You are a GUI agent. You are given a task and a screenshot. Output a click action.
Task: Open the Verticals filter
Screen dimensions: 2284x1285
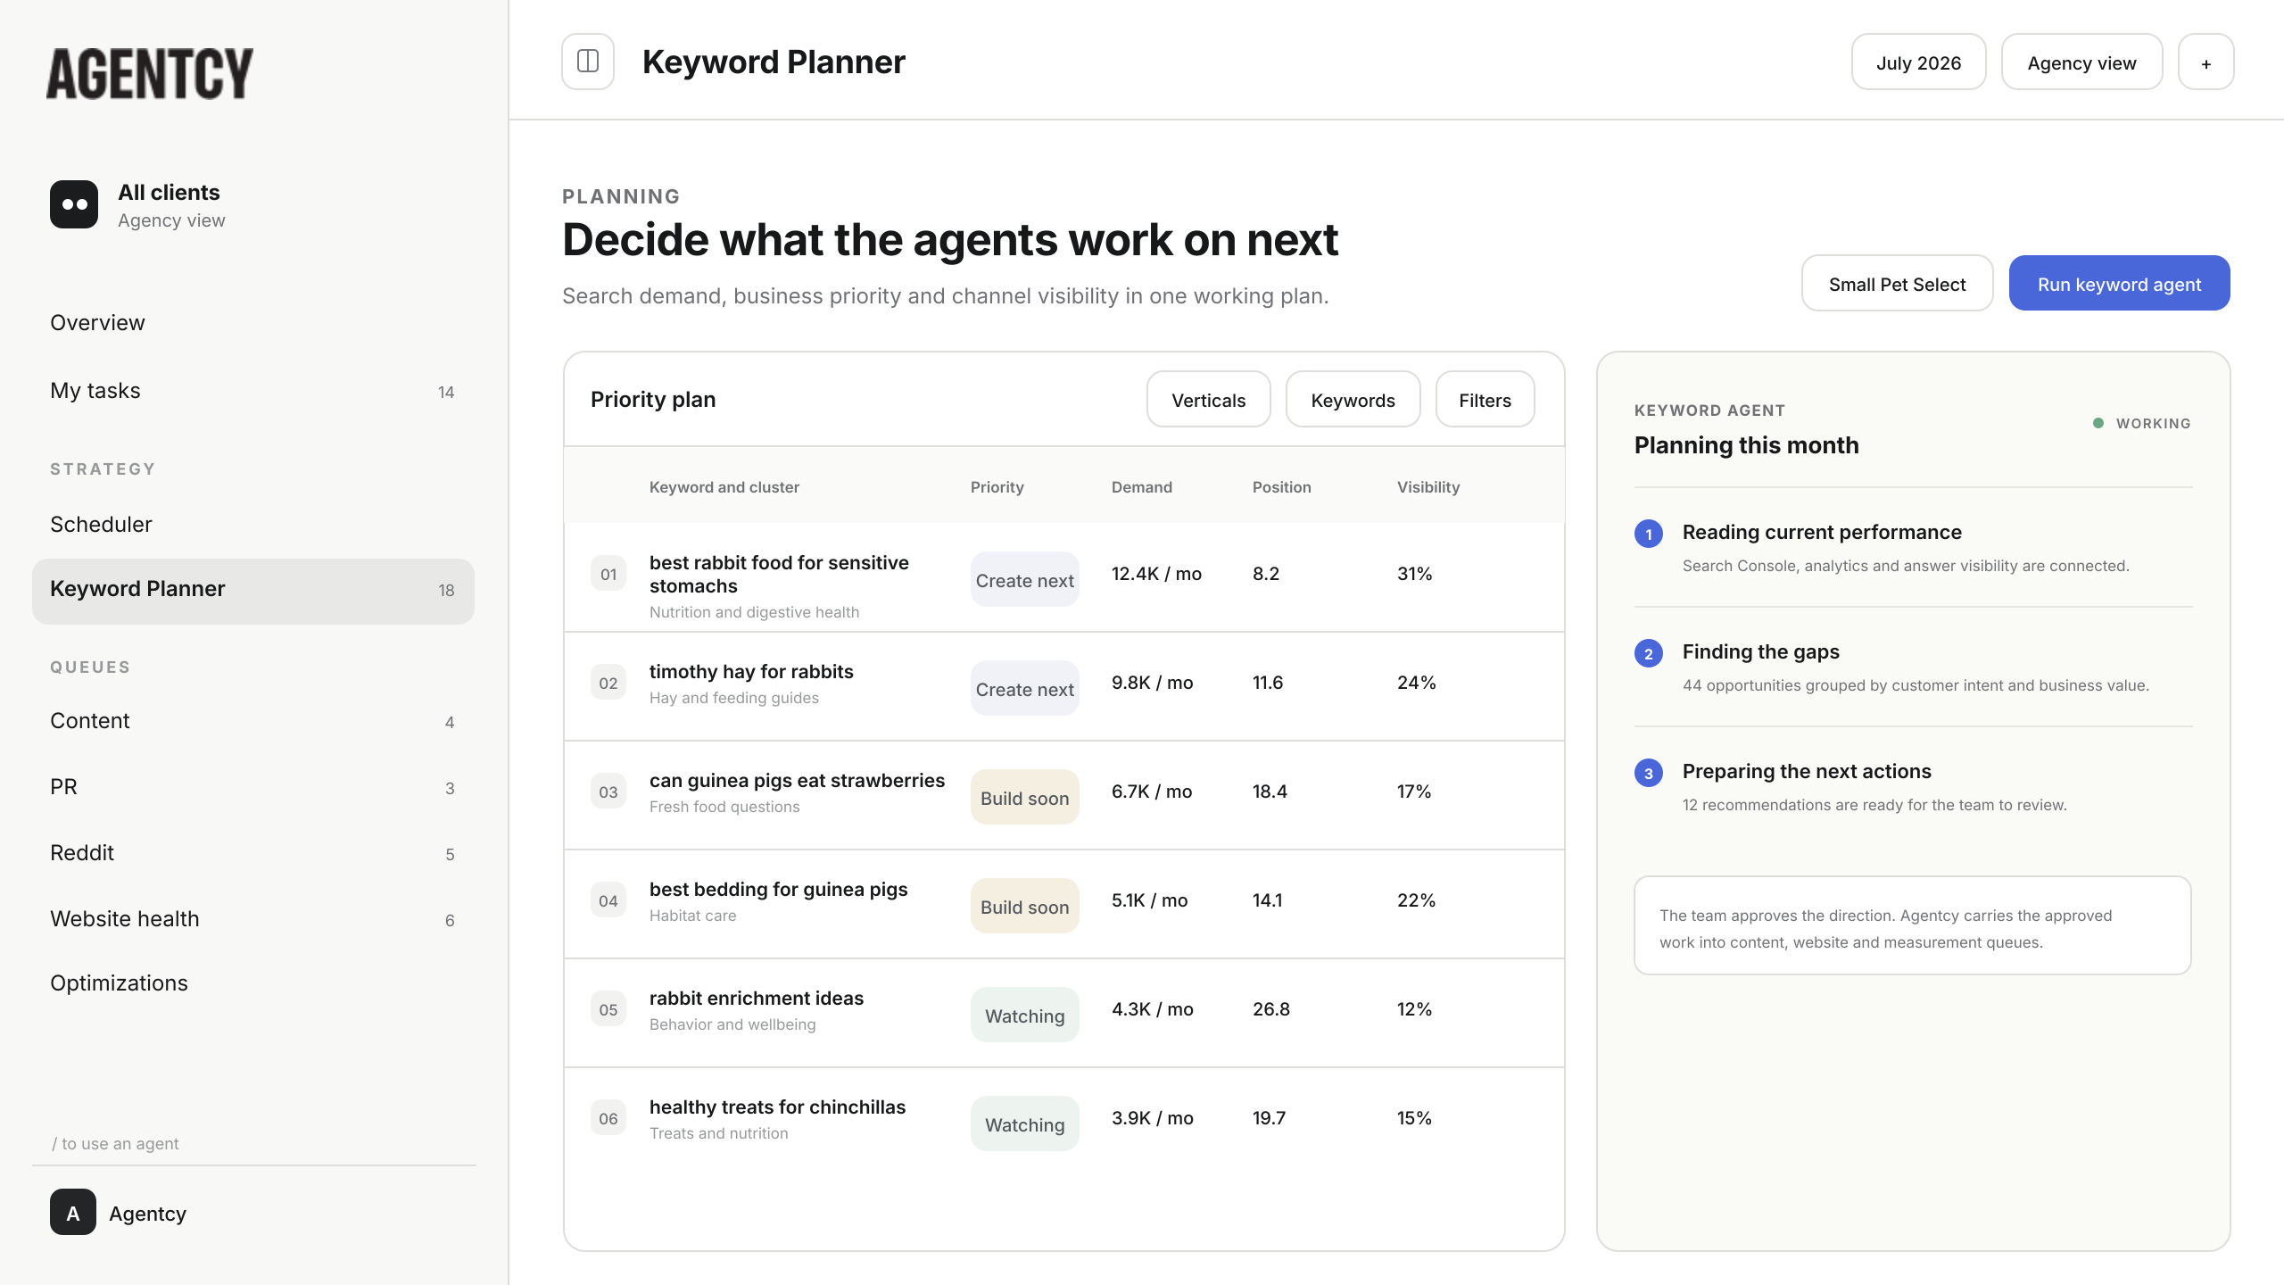pos(1208,400)
